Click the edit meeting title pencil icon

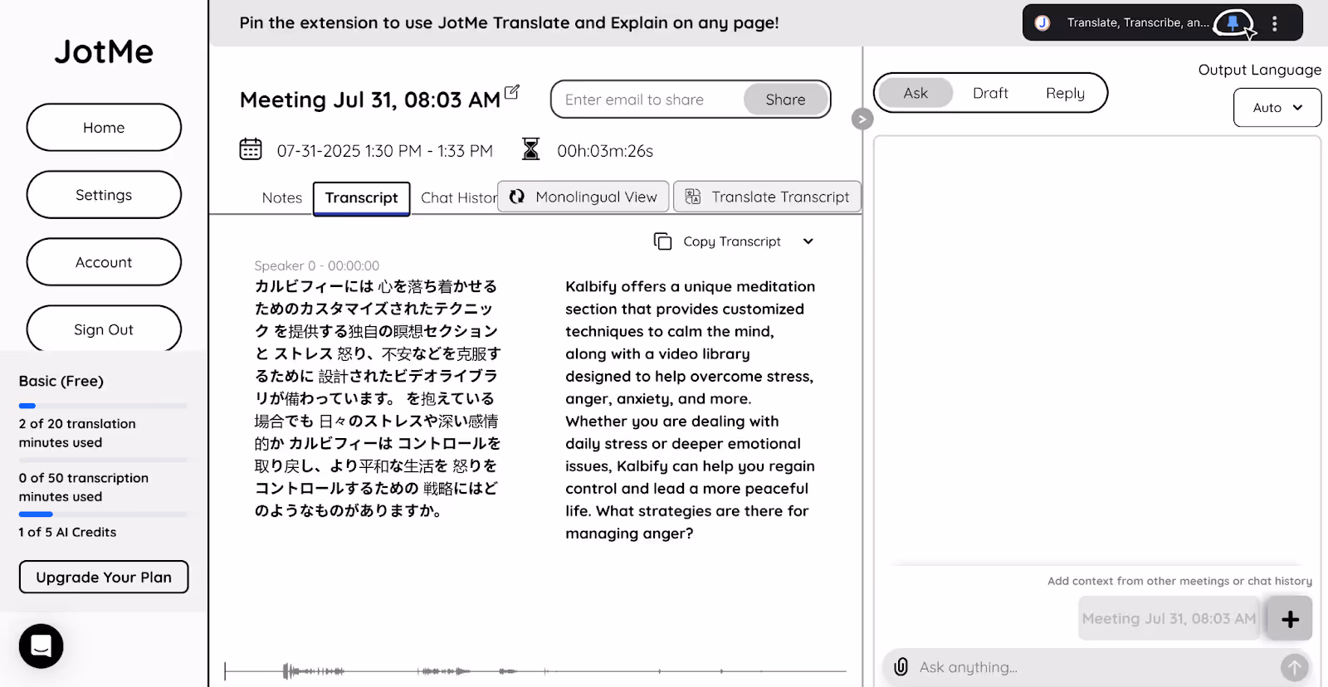(512, 91)
